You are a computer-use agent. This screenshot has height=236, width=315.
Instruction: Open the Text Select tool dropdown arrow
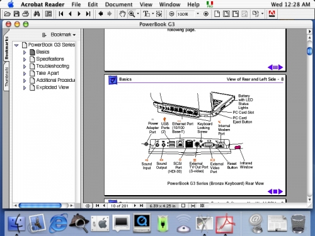point(153,14)
